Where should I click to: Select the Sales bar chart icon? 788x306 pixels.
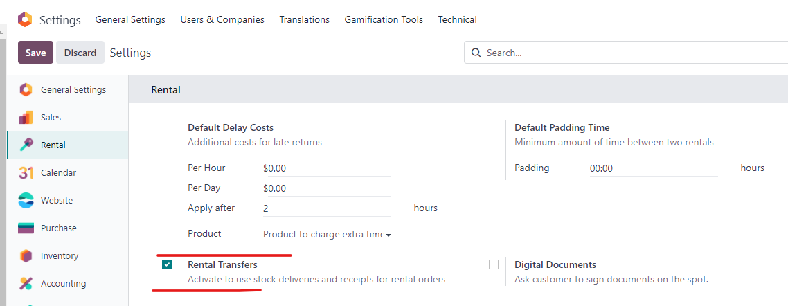pyautogui.click(x=26, y=118)
